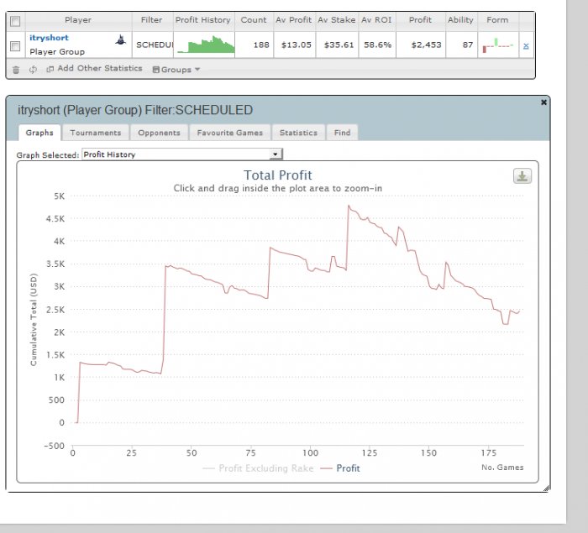Toggle Profit Excluding Rake series legend

(x=258, y=468)
